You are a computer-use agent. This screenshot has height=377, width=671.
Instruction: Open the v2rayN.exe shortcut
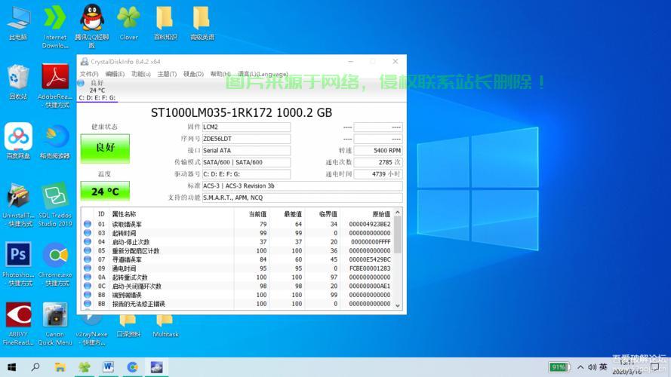[x=91, y=330]
